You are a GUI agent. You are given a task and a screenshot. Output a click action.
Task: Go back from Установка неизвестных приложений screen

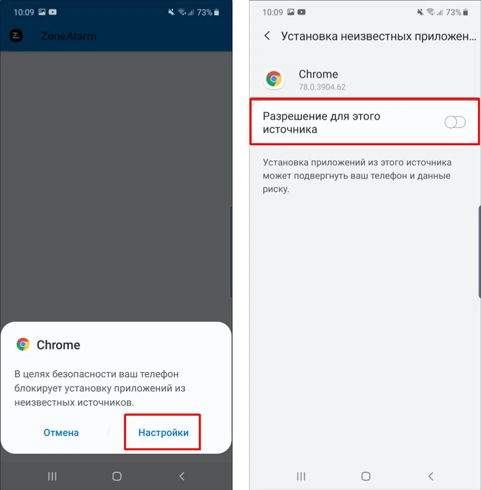(x=267, y=36)
